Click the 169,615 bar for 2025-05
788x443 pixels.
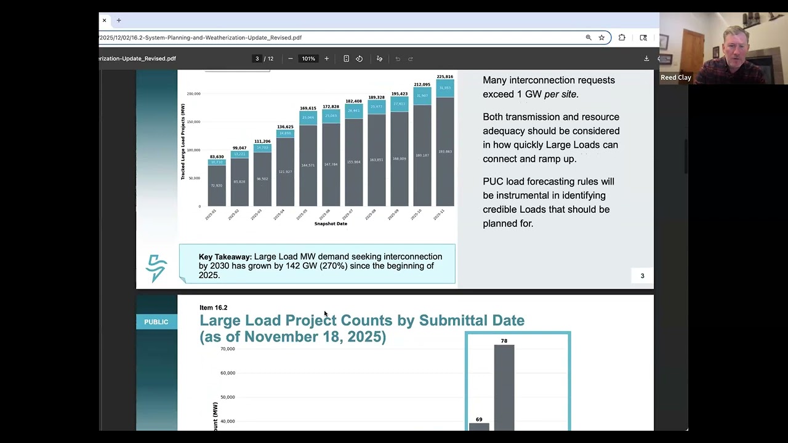pos(308,158)
